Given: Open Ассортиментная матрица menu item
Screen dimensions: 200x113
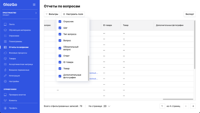Looking at the screenshot, I should click(x=21, y=64).
